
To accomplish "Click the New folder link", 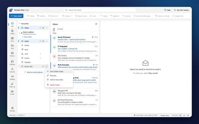I will click(x=27, y=37).
